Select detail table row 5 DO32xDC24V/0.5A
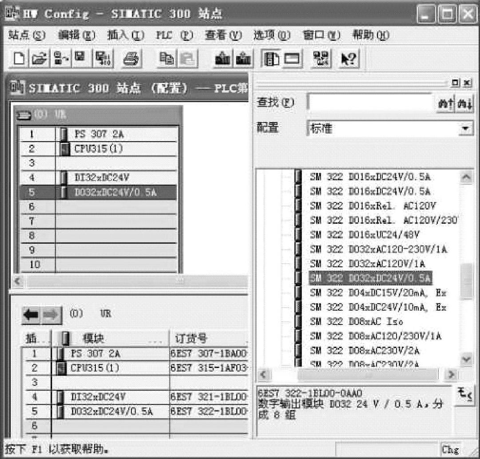480x459 pixels. (135, 411)
